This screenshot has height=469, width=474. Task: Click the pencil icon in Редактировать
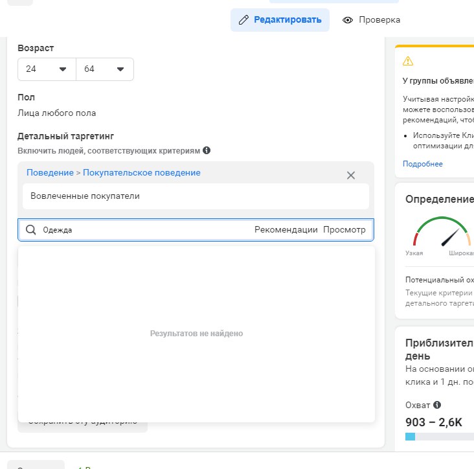tap(243, 20)
